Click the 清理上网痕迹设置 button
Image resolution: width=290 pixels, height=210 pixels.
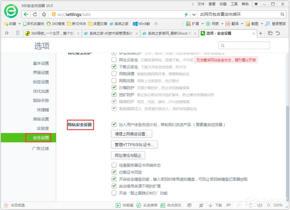point(131,133)
